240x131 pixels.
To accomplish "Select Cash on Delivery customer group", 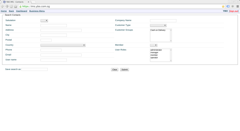I will click(158, 30).
